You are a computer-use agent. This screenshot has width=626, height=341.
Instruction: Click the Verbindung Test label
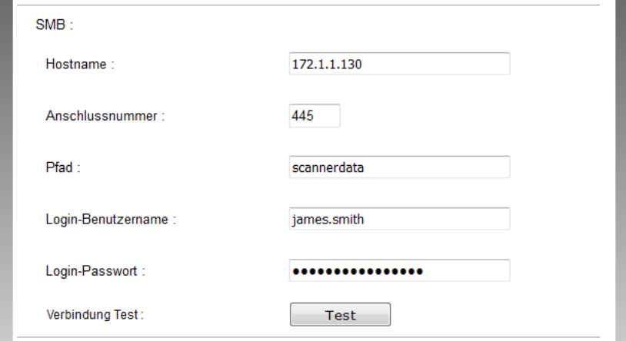pyautogui.click(x=95, y=314)
